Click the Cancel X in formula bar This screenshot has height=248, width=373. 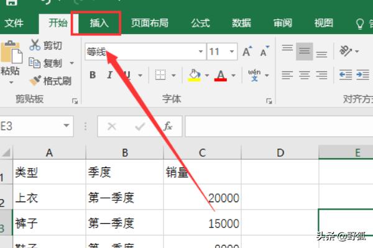pyautogui.click(x=111, y=126)
